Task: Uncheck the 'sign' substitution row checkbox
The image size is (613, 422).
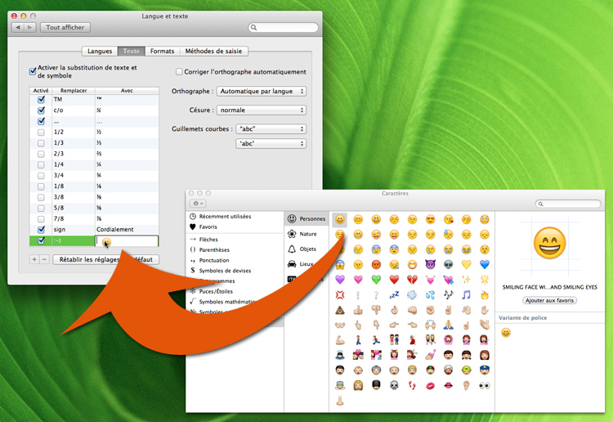Action: click(41, 230)
